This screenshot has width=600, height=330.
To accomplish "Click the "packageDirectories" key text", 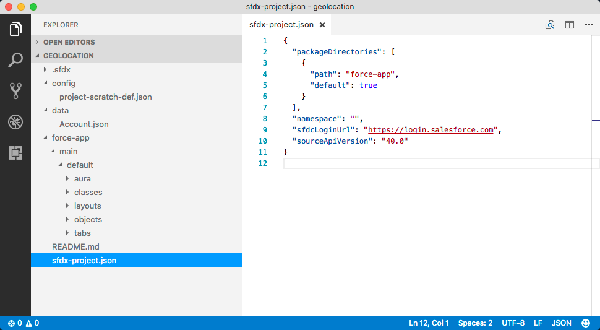I will 337,51.
